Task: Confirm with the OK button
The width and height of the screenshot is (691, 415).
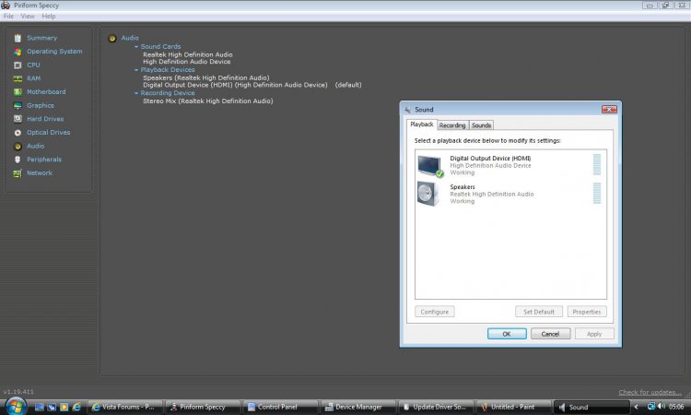Action: 507,334
